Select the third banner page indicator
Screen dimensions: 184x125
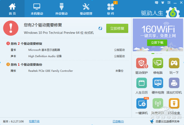tap(161, 53)
